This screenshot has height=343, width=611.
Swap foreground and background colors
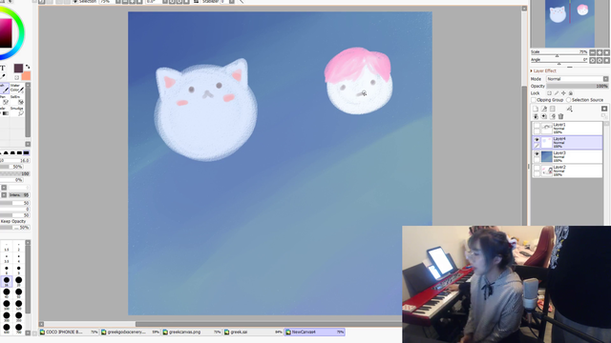pyautogui.click(x=28, y=67)
